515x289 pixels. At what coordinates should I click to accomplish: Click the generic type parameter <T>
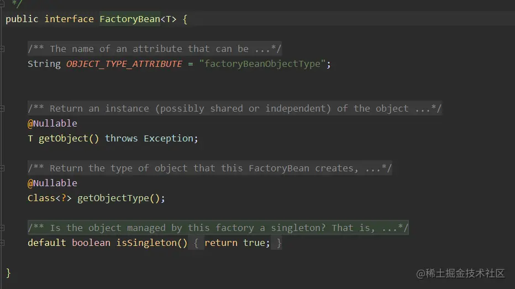(169, 19)
